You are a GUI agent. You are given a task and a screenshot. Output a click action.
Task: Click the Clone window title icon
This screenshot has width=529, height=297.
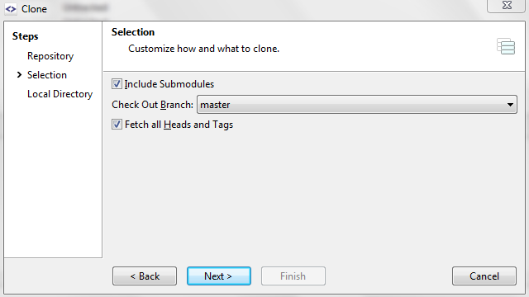click(x=11, y=9)
